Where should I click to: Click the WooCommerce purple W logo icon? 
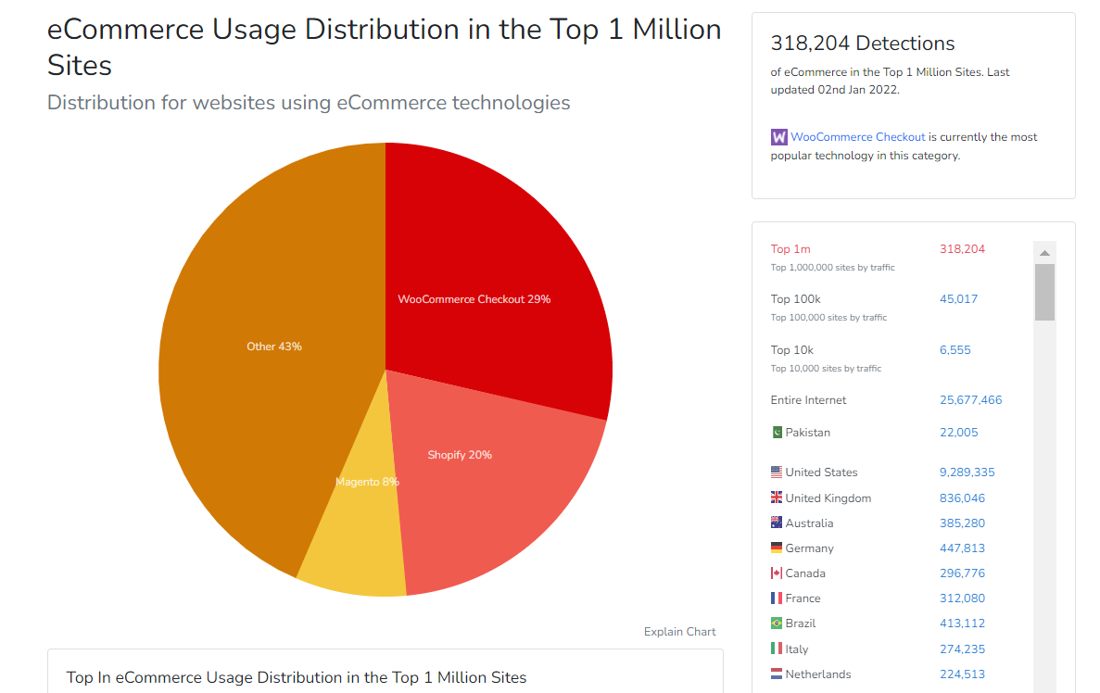click(x=778, y=137)
